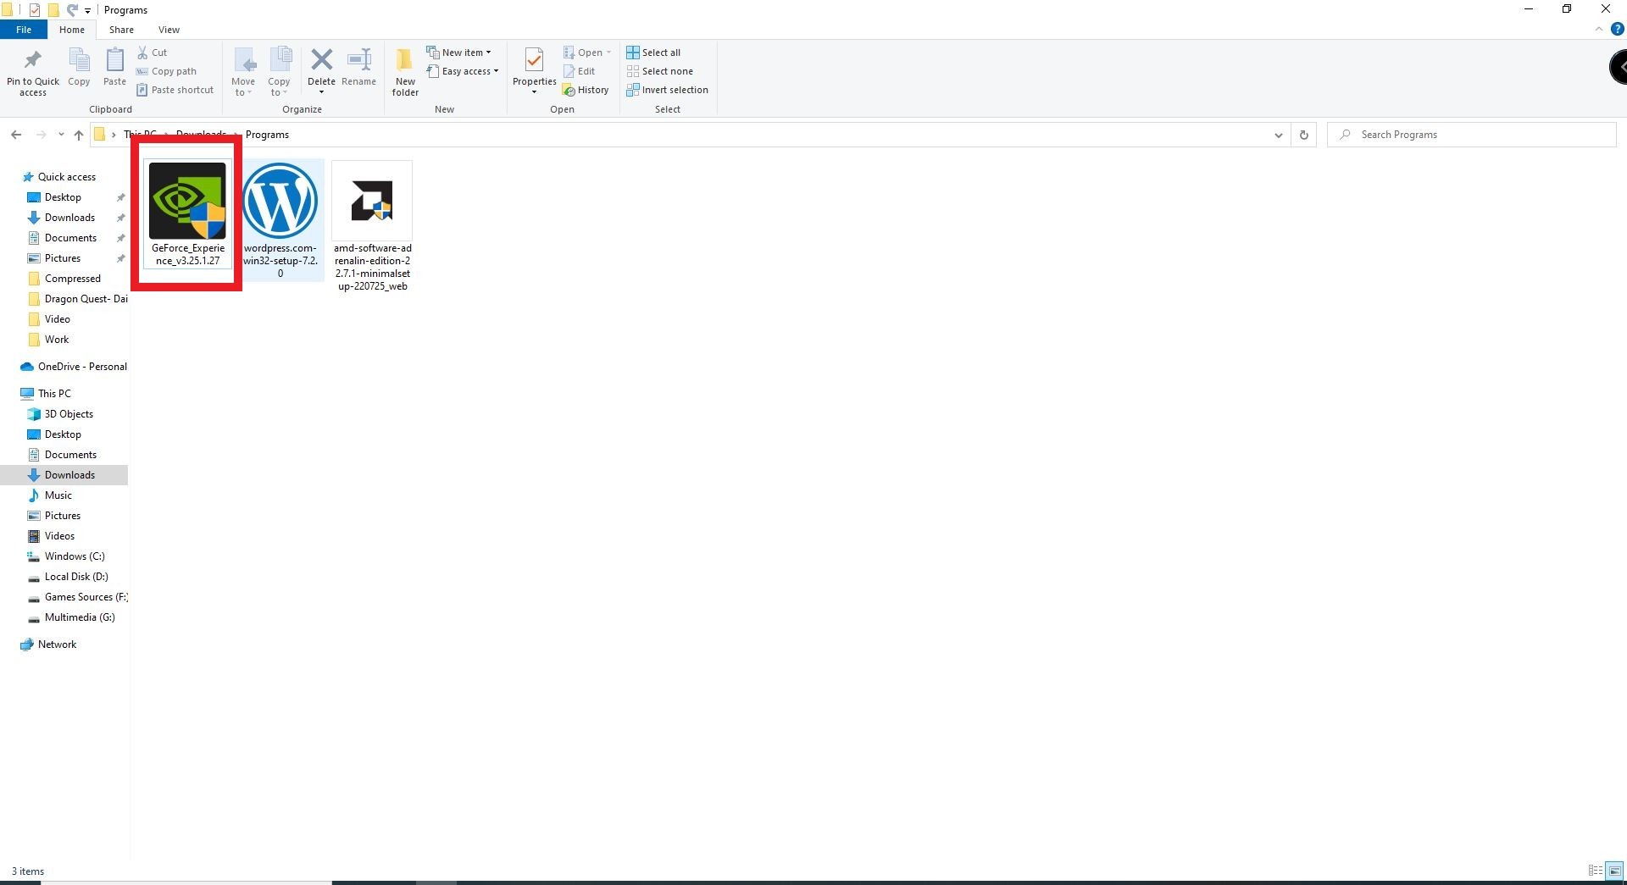Open 3D Objects under This PC
The image size is (1627, 885).
click(69, 414)
